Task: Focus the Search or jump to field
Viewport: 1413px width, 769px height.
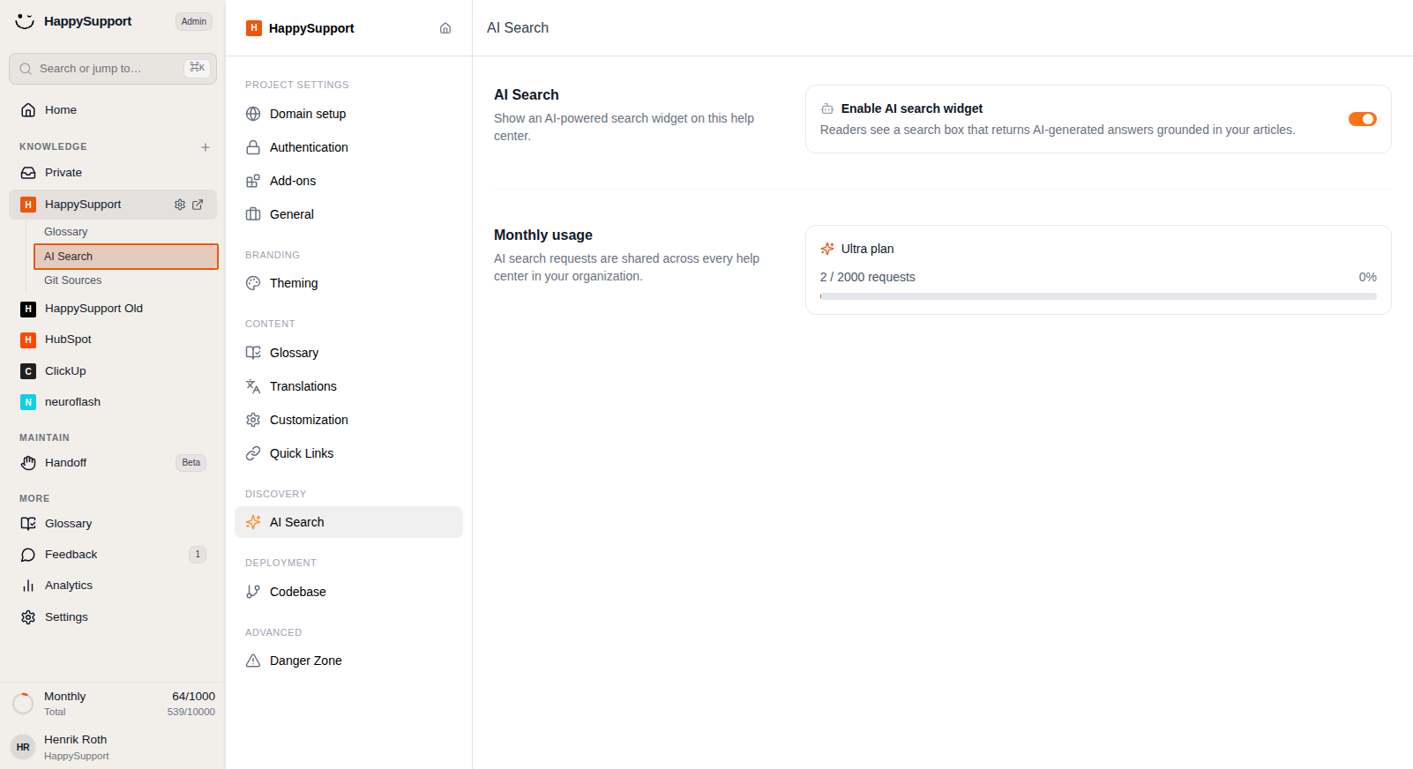Action: pos(113,69)
